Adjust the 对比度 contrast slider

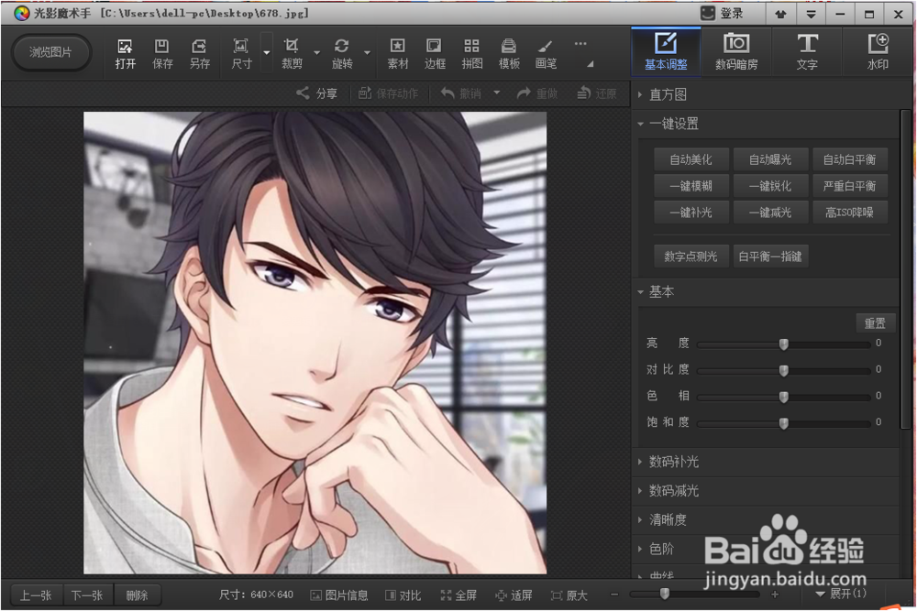click(784, 371)
